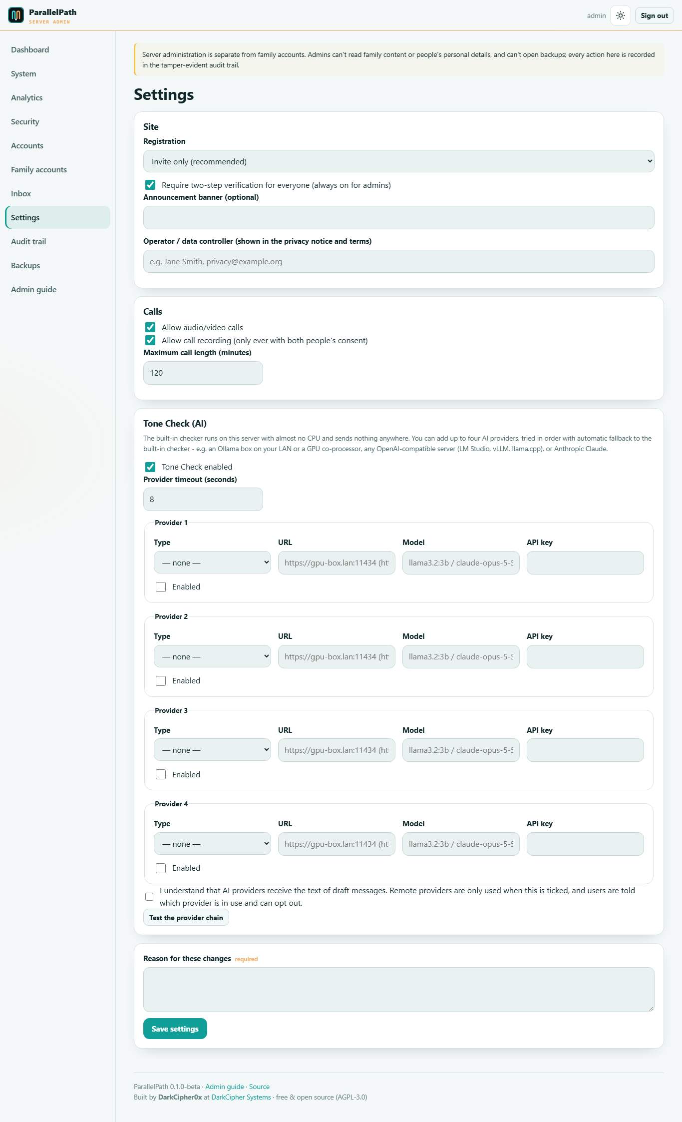Screen dimensions: 682x1122
Task: Click Test the provider chain button
Action: 186,918
